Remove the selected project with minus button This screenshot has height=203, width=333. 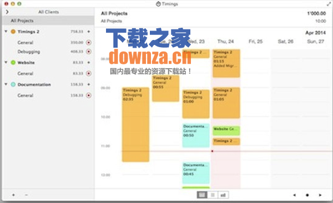26,195
